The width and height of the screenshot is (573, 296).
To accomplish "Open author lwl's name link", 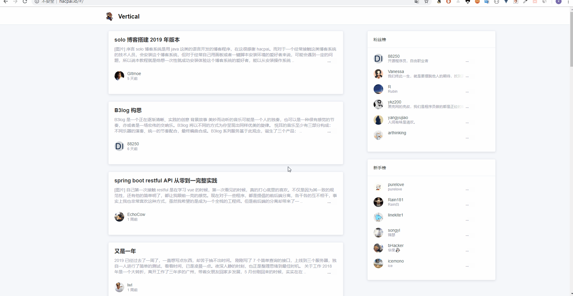I will tap(130, 285).
